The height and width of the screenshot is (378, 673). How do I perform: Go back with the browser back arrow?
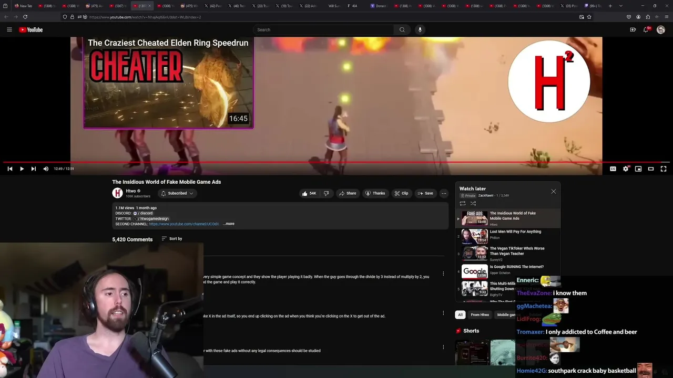[6, 17]
